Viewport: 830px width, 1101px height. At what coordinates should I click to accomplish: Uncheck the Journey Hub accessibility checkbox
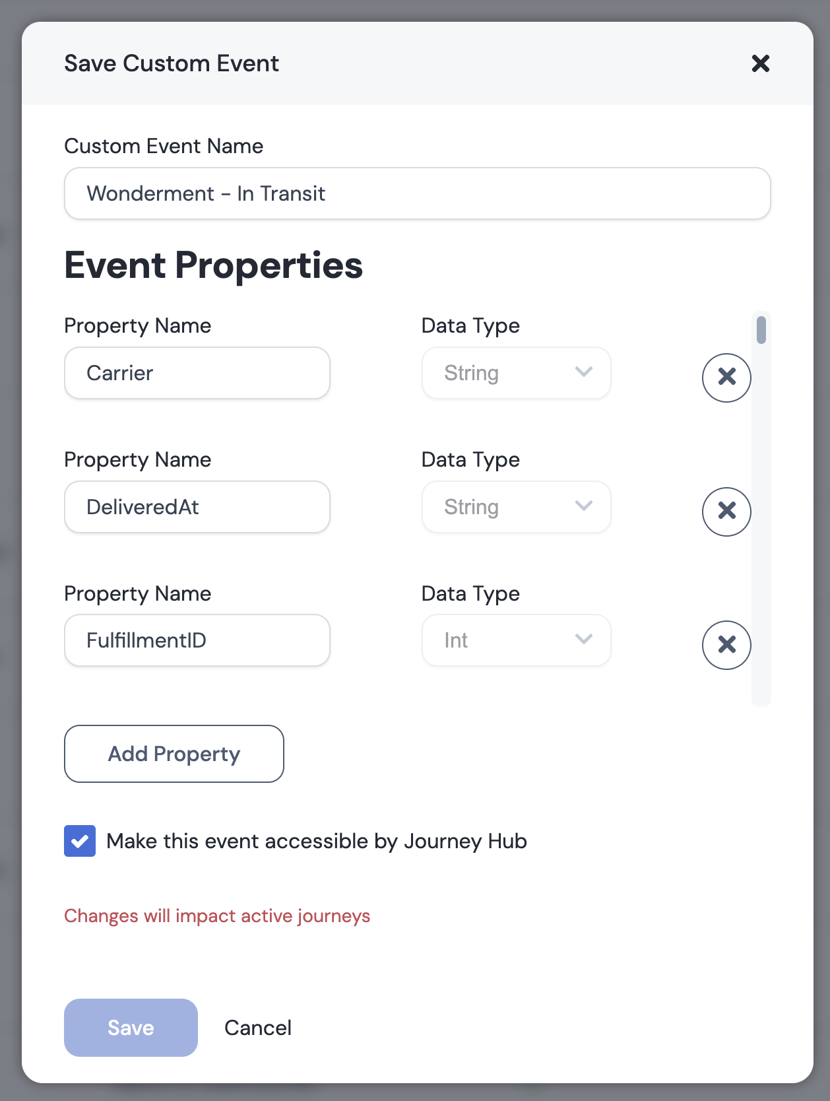[x=80, y=841]
